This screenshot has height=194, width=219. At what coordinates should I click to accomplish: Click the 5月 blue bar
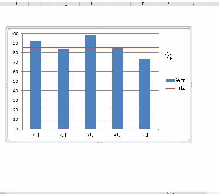[x=145, y=94]
